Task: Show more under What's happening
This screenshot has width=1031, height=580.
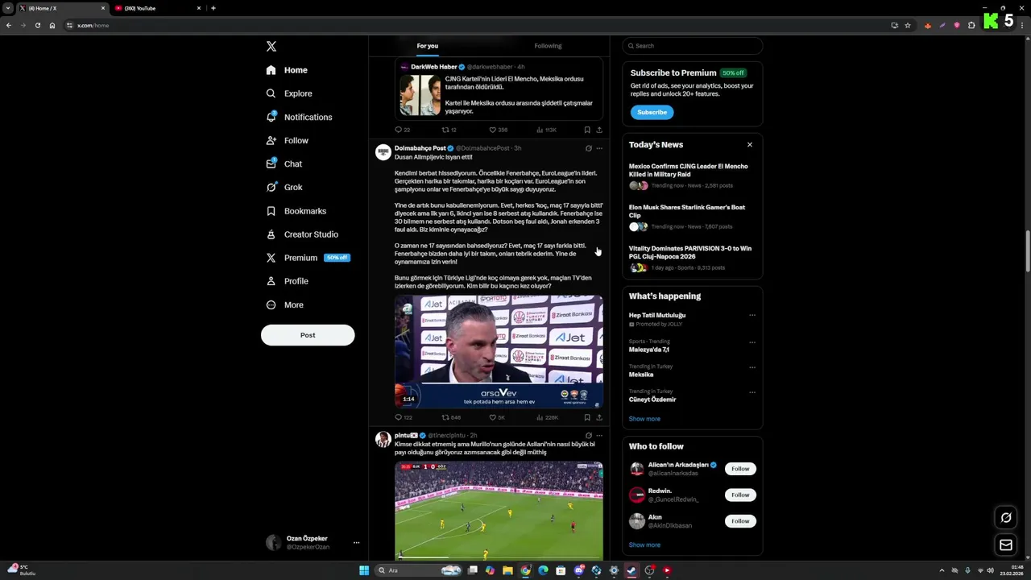Action: coord(644,419)
